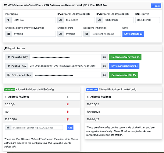
Task: Select the server side fd64::3/128 entry
Action: coord(93,112)
